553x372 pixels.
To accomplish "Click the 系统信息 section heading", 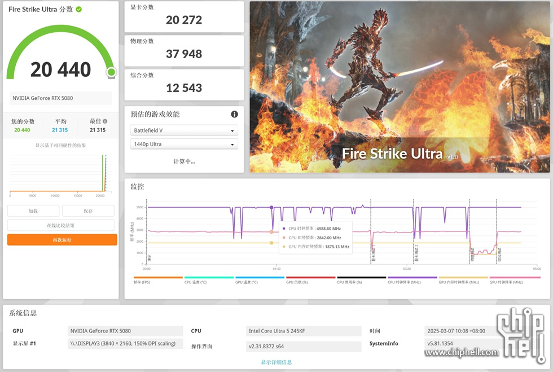I will (x=23, y=313).
